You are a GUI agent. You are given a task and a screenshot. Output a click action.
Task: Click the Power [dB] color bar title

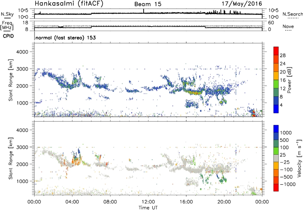coord(289,80)
